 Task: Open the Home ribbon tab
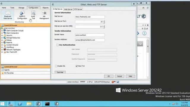tap(4, 8)
